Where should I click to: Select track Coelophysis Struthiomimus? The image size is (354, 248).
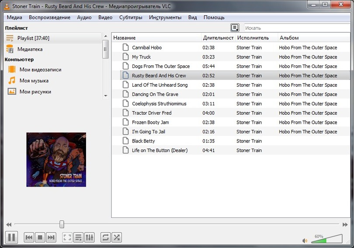159,104
